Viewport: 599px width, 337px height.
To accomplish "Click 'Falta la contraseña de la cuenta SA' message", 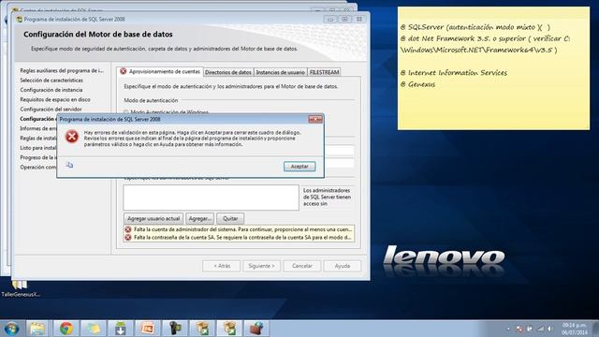I will (x=242, y=237).
